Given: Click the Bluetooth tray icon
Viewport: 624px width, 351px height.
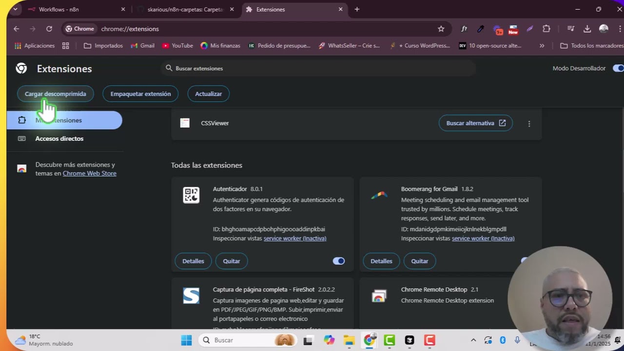Looking at the screenshot, I should 503,340.
